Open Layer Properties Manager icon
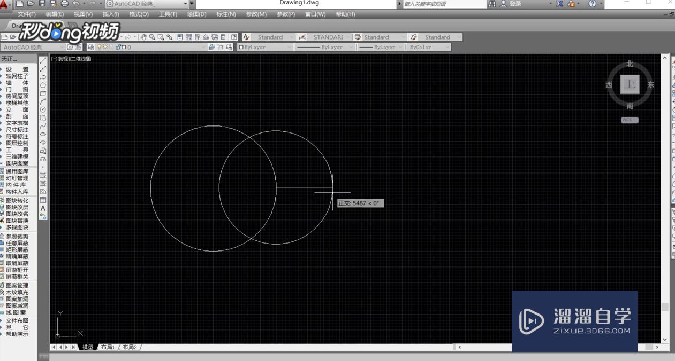Screen dimensions: 675x361 click(x=91, y=47)
